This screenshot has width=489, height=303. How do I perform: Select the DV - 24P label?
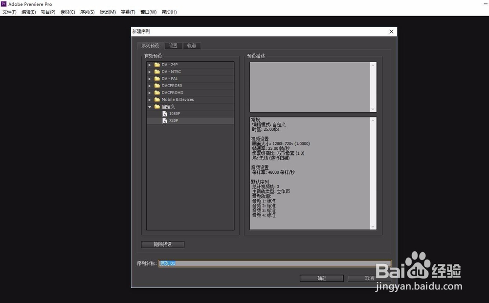tap(170, 65)
